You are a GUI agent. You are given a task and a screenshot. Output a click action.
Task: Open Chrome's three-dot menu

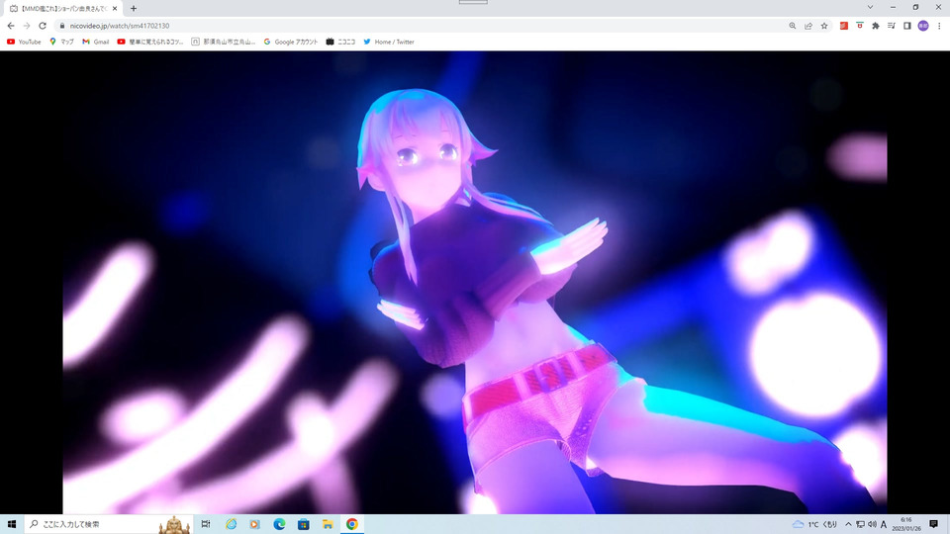[x=939, y=26]
